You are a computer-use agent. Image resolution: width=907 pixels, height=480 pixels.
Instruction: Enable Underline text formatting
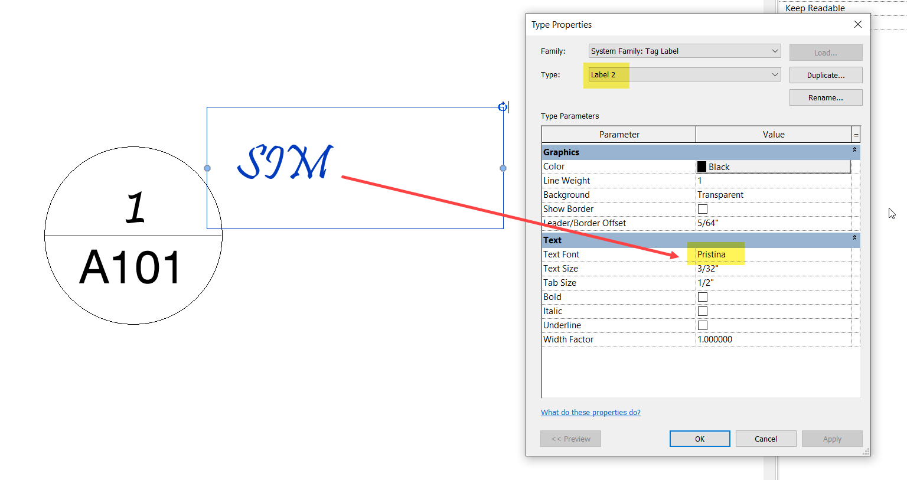click(x=702, y=325)
